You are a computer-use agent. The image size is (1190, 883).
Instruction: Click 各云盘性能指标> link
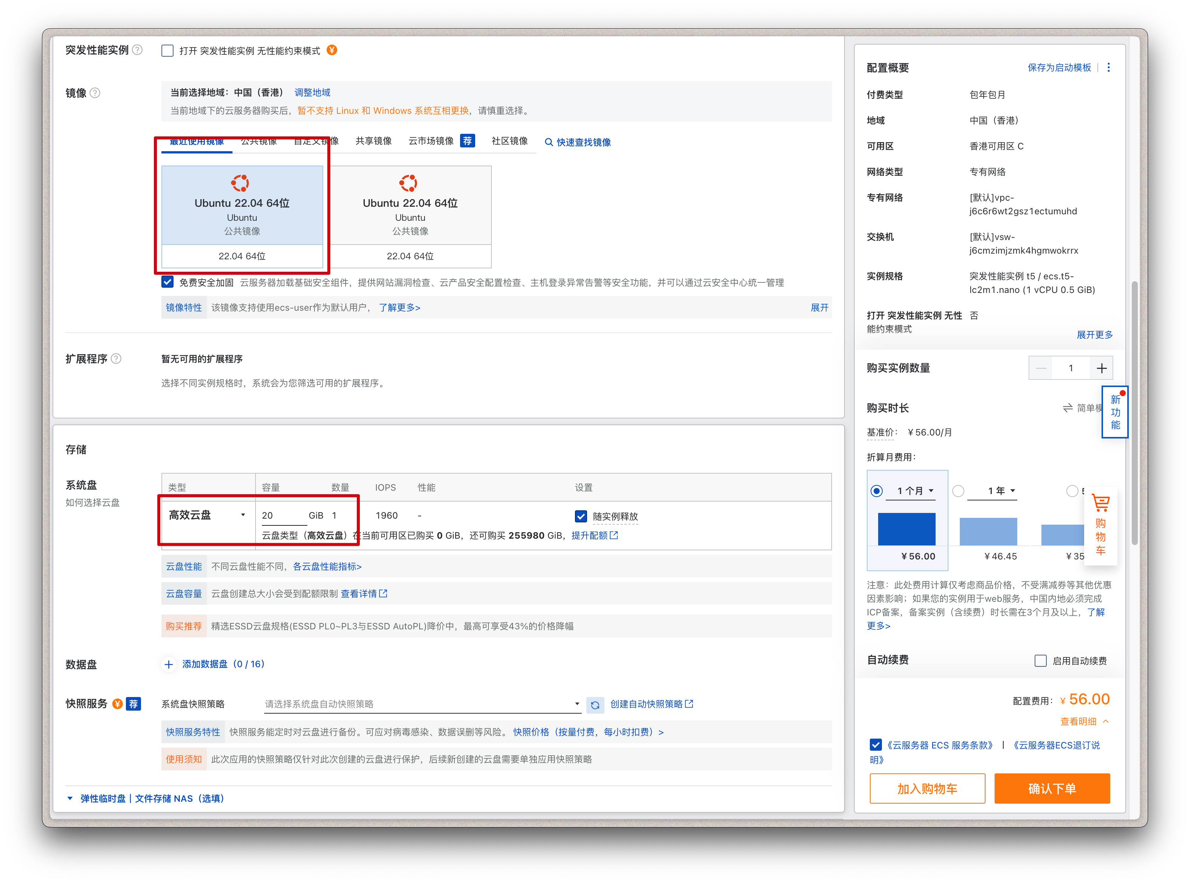pos(327,566)
